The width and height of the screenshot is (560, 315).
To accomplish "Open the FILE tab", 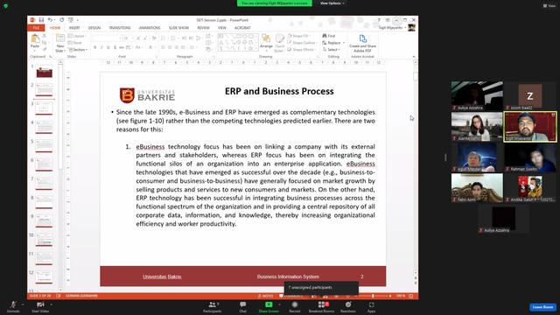I will point(36,27).
